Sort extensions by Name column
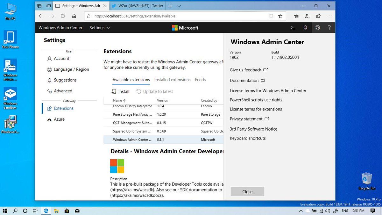 coord(120,100)
